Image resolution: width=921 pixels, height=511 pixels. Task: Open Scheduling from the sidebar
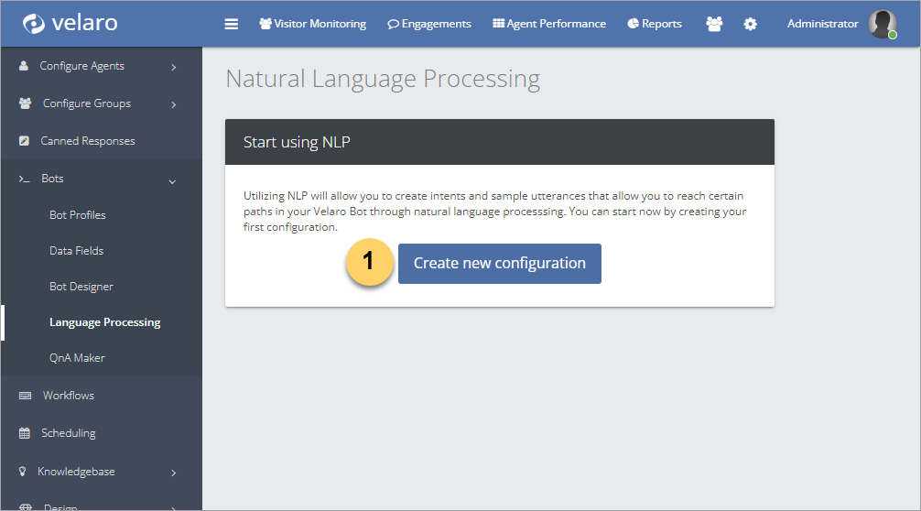tap(68, 433)
